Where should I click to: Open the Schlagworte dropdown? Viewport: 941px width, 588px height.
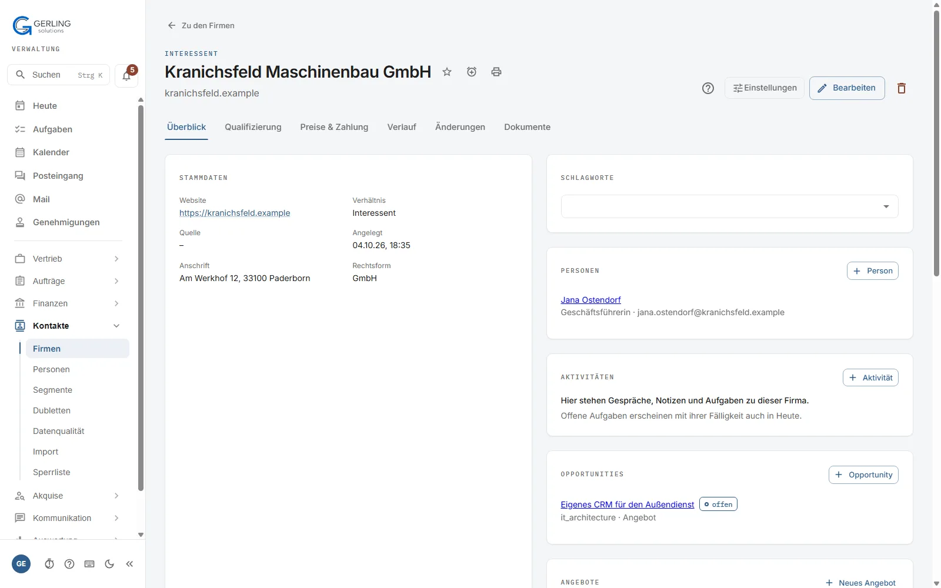729,206
